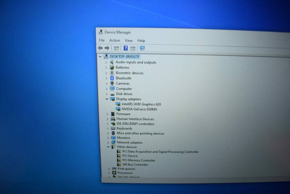
Task: Select the Computer category label
Action: tap(124, 89)
